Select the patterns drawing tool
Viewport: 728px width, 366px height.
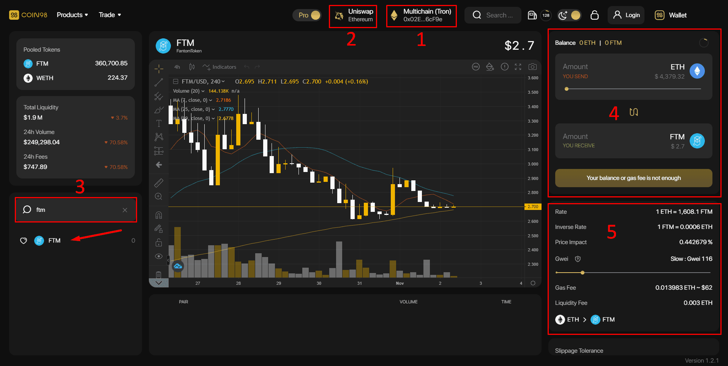[x=159, y=137]
